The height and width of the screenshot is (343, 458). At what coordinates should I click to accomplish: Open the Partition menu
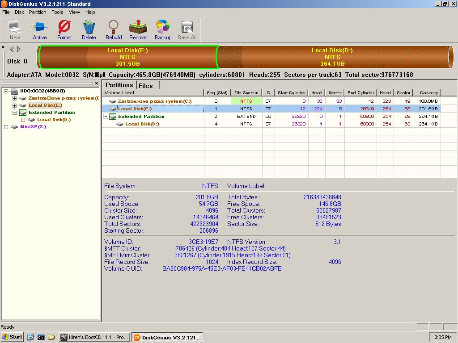(x=38, y=12)
